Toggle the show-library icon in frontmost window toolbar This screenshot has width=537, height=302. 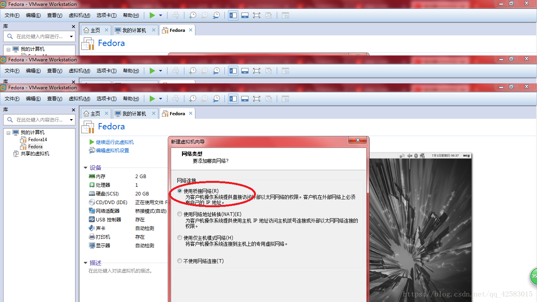click(233, 98)
